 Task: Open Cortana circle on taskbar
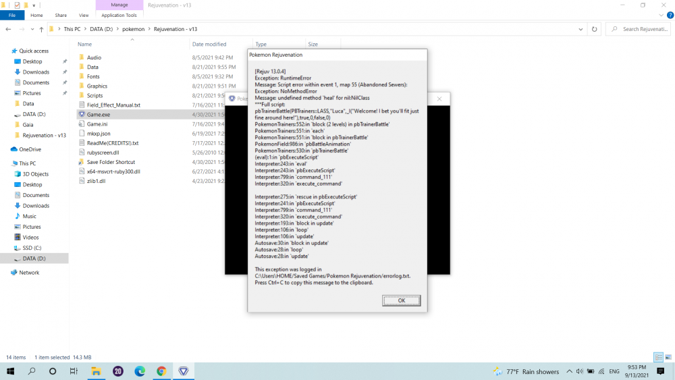point(53,371)
